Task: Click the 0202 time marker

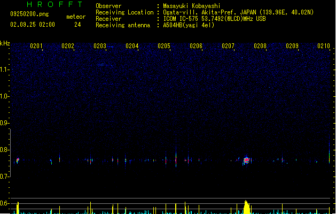Action: (x=68, y=46)
